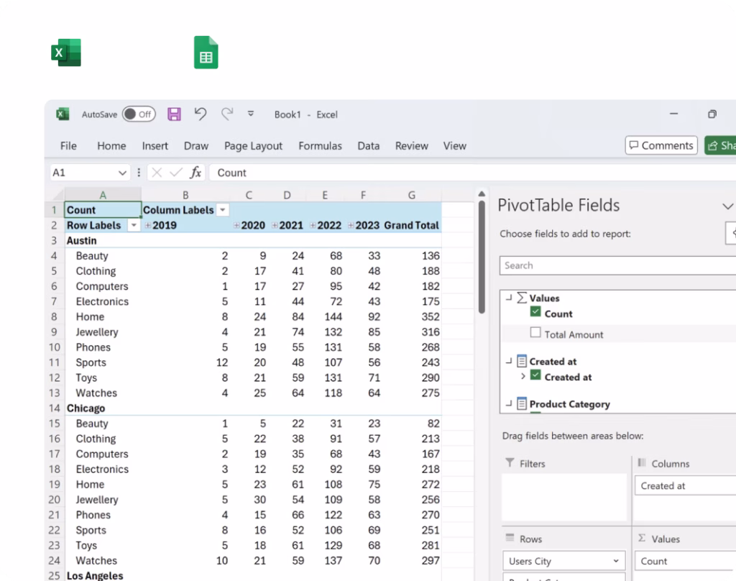Switch to the Formulas ribbon tab

point(320,145)
